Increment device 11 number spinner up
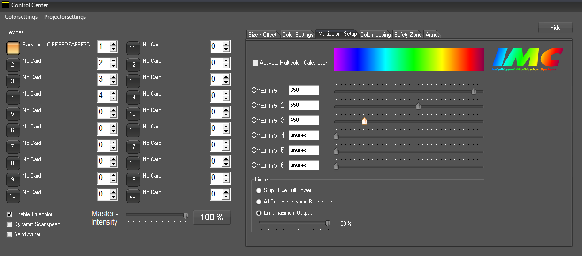 (226, 44)
